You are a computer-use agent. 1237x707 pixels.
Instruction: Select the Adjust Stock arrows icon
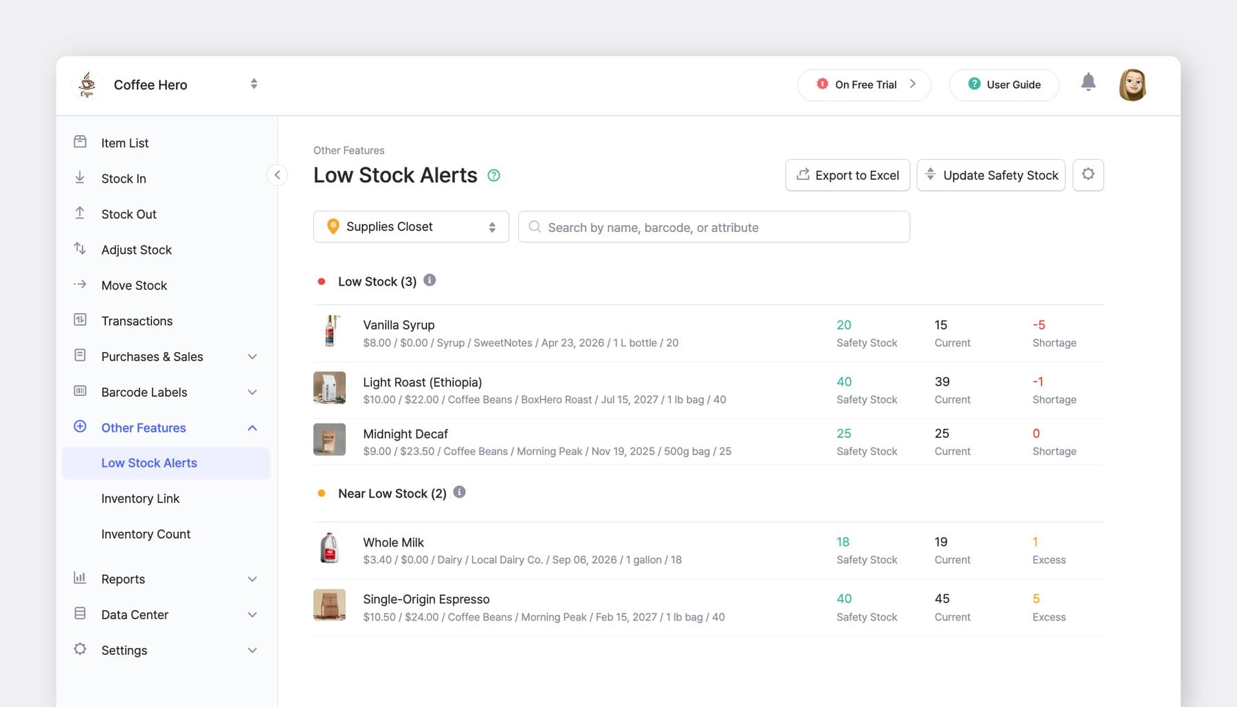point(80,249)
